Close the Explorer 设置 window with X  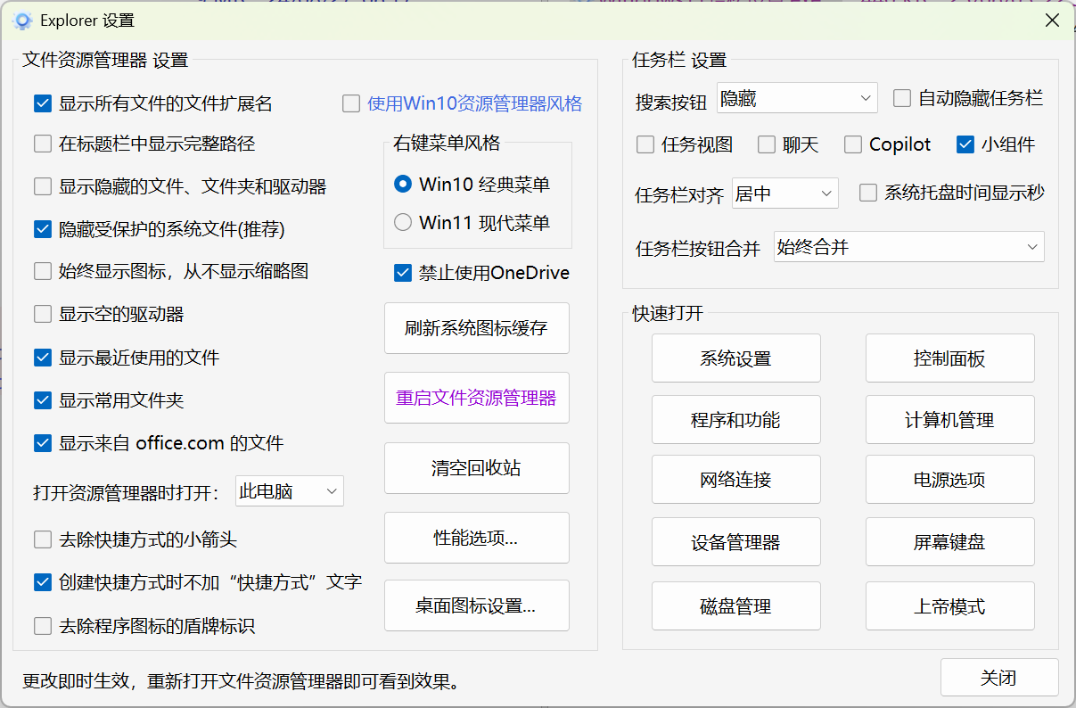(1052, 21)
